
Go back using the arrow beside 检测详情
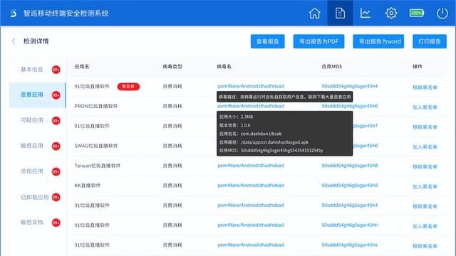(x=14, y=41)
